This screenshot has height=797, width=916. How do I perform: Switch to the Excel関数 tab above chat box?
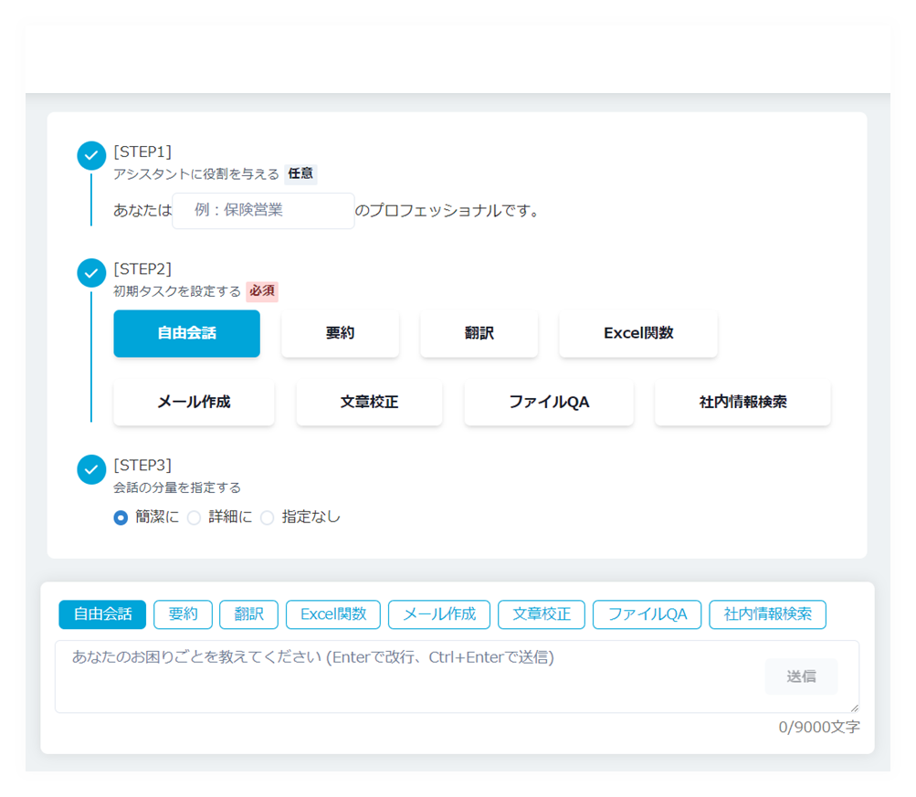click(x=333, y=614)
